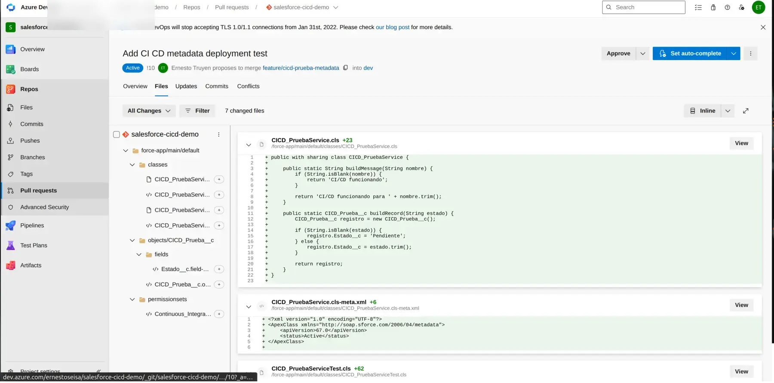774x383 pixels.
Task: Open the Set auto-complete dropdown arrow
Action: pyautogui.click(x=734, y=54)
